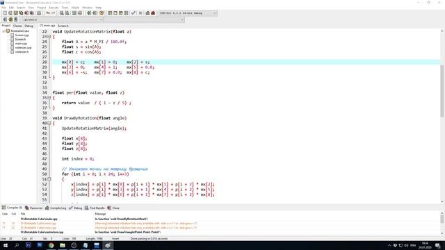The image size is (445, 250).
Task: Open the Execute menu
Action: pos(54,8)
